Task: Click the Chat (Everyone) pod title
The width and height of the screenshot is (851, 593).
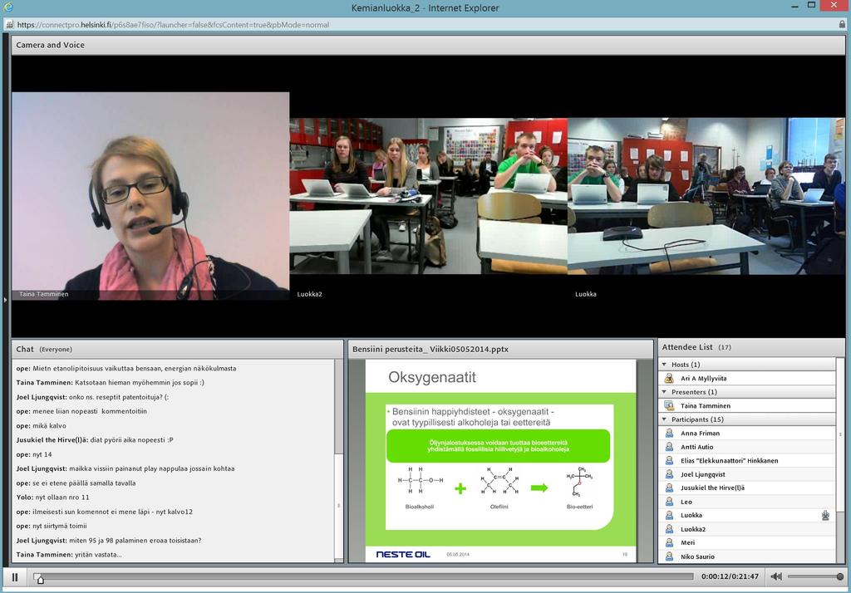Action: (x=44, y=350)
